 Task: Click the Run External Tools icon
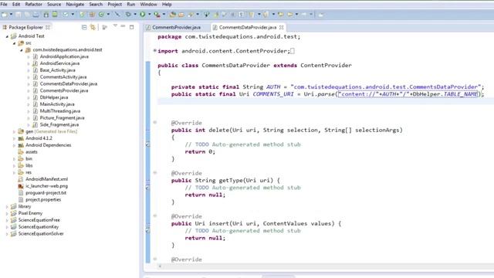coord(157,15)
